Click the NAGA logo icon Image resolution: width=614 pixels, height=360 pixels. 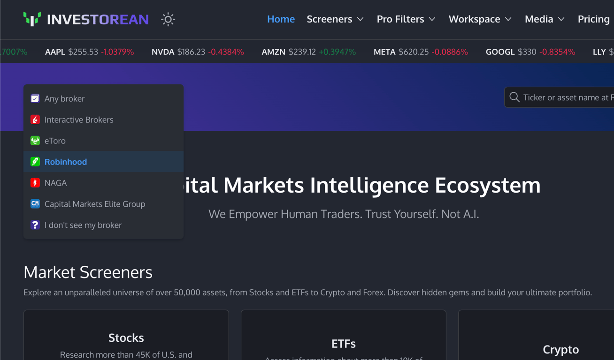click(x=35, y=183)
